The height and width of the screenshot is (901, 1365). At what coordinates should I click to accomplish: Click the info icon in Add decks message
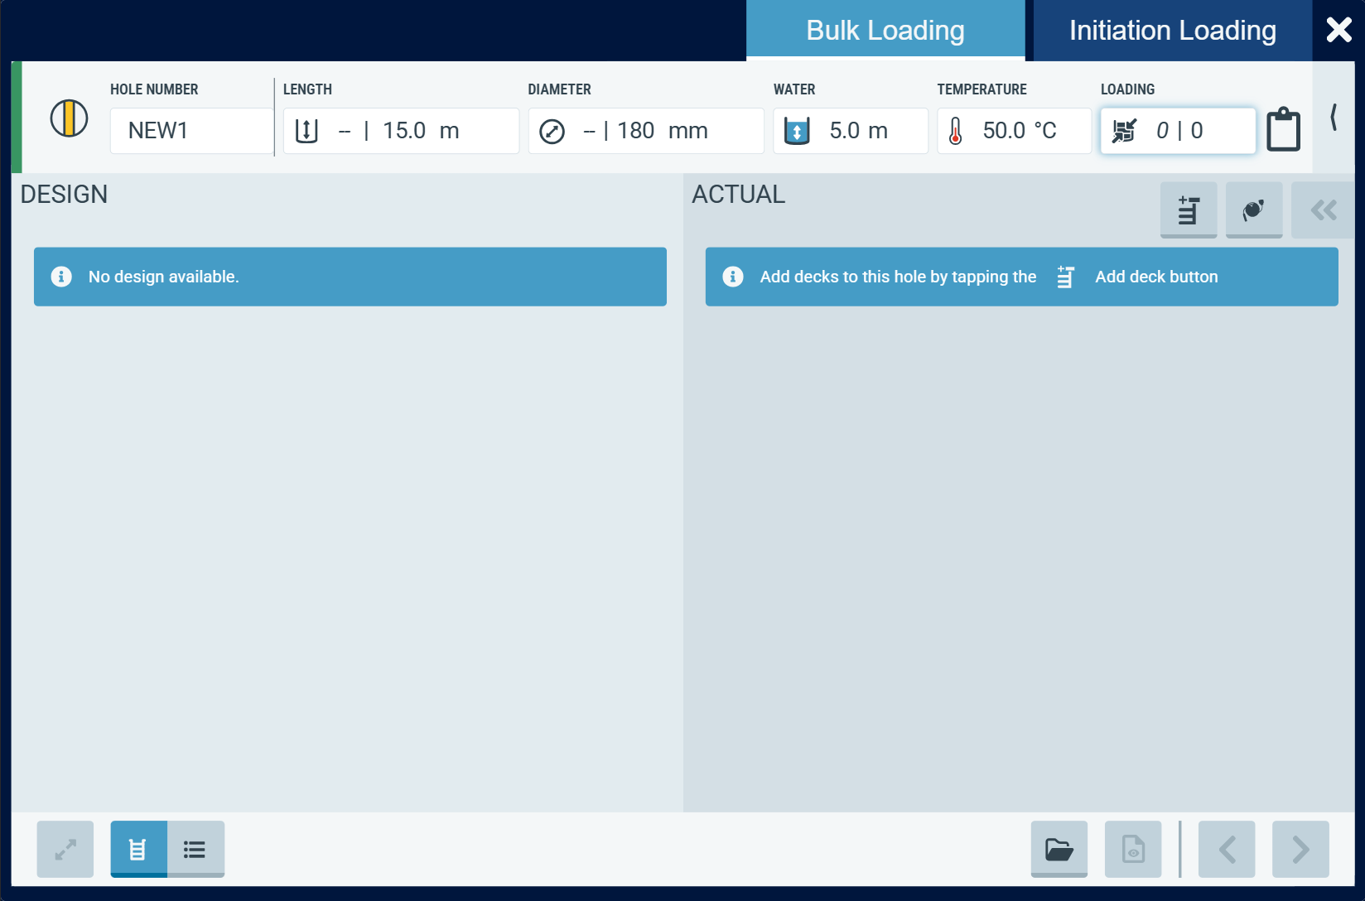(x=733, y=277)
